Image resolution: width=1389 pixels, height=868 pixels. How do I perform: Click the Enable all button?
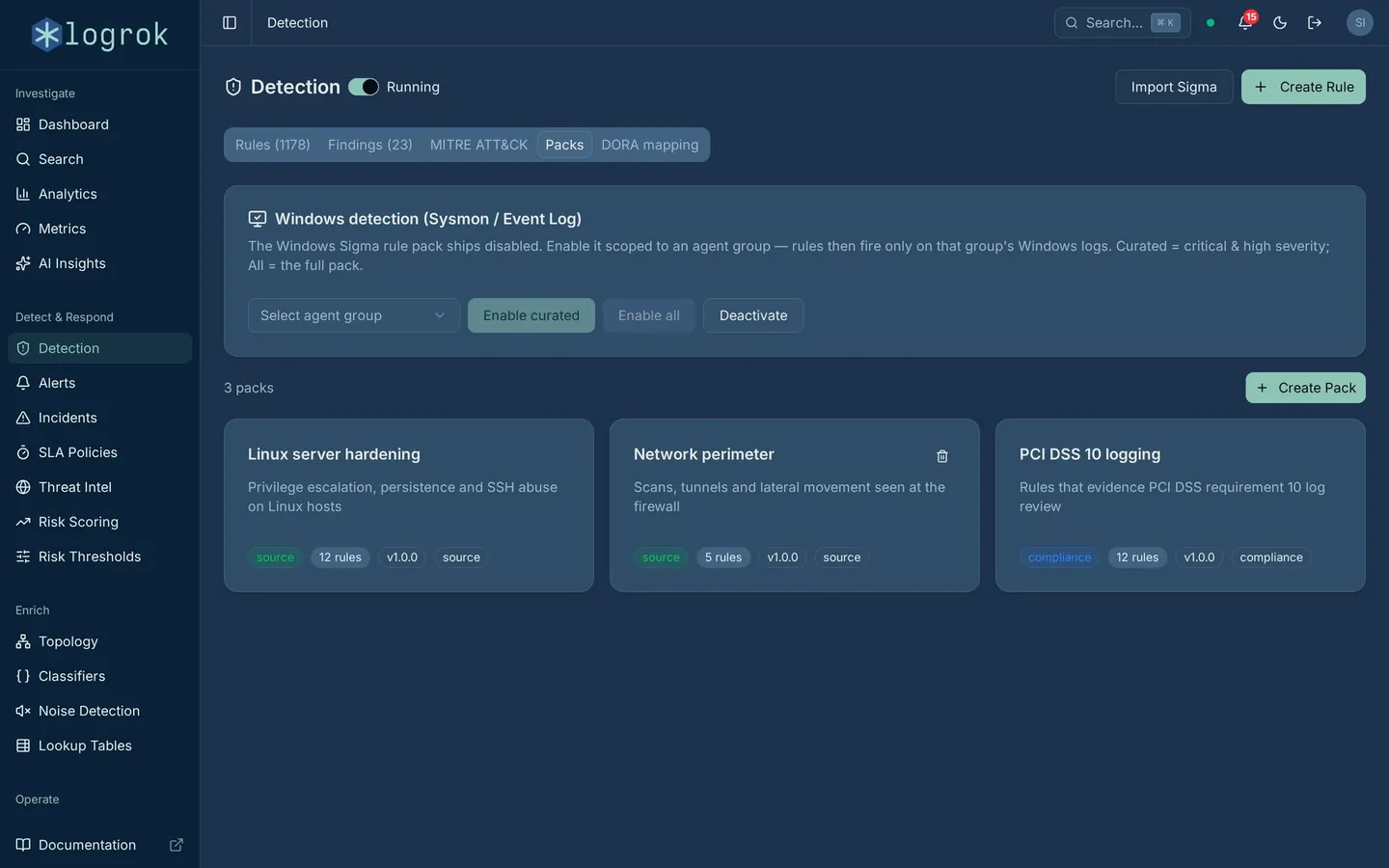649,315
